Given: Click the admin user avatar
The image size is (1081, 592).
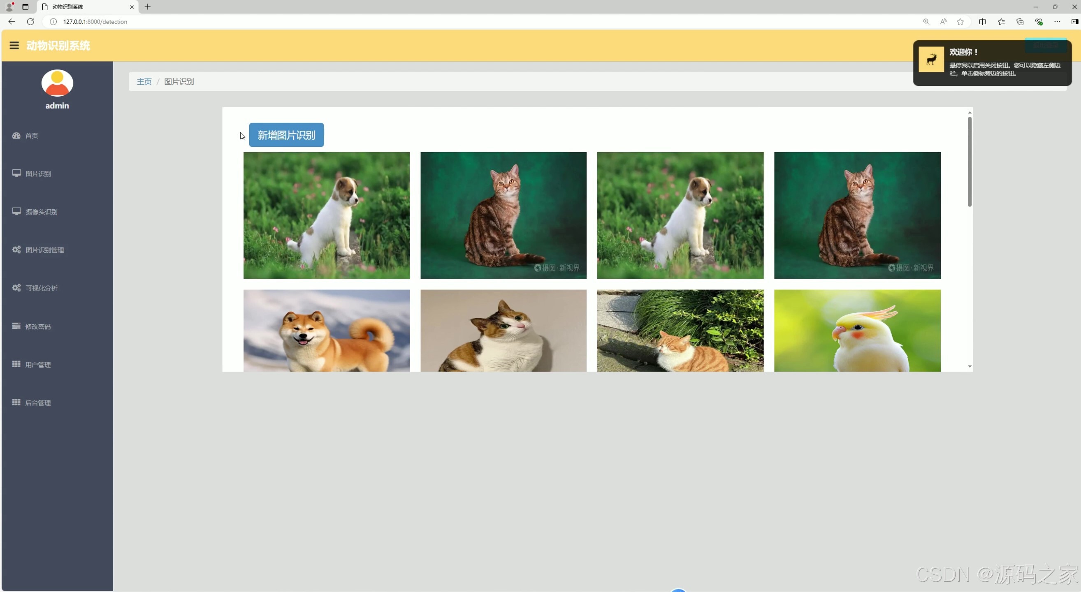Looking at the screenshot, I should coord(57,83).
